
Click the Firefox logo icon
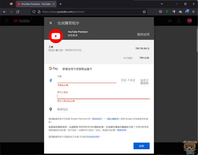coord(11,4)
